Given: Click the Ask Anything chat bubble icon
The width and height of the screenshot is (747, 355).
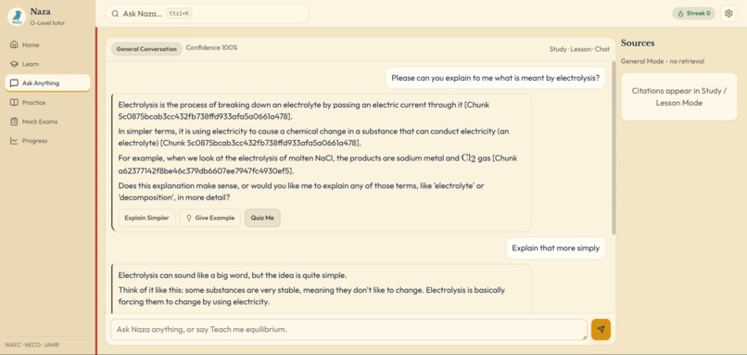Looking at the screenshot, I should tap(14, 82).
